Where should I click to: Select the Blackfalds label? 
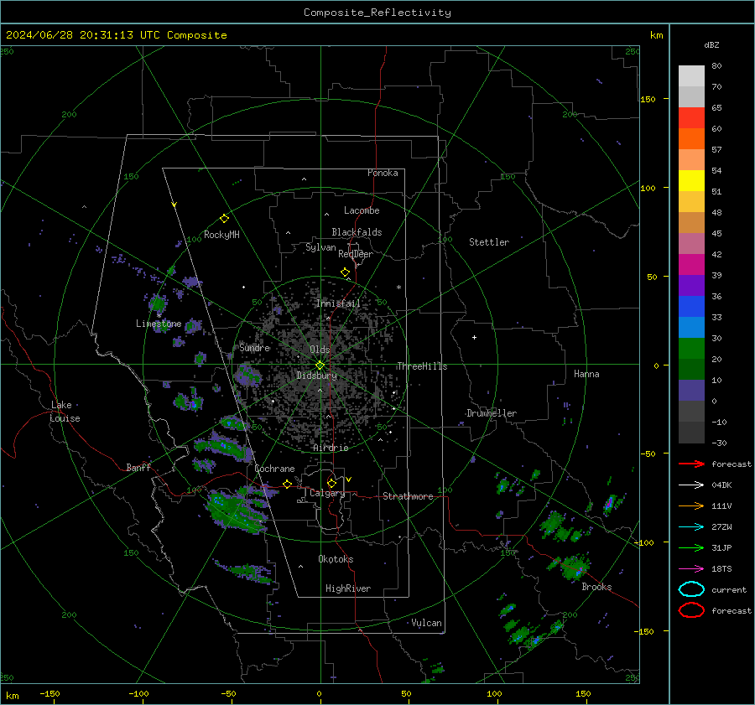point(357,232)
